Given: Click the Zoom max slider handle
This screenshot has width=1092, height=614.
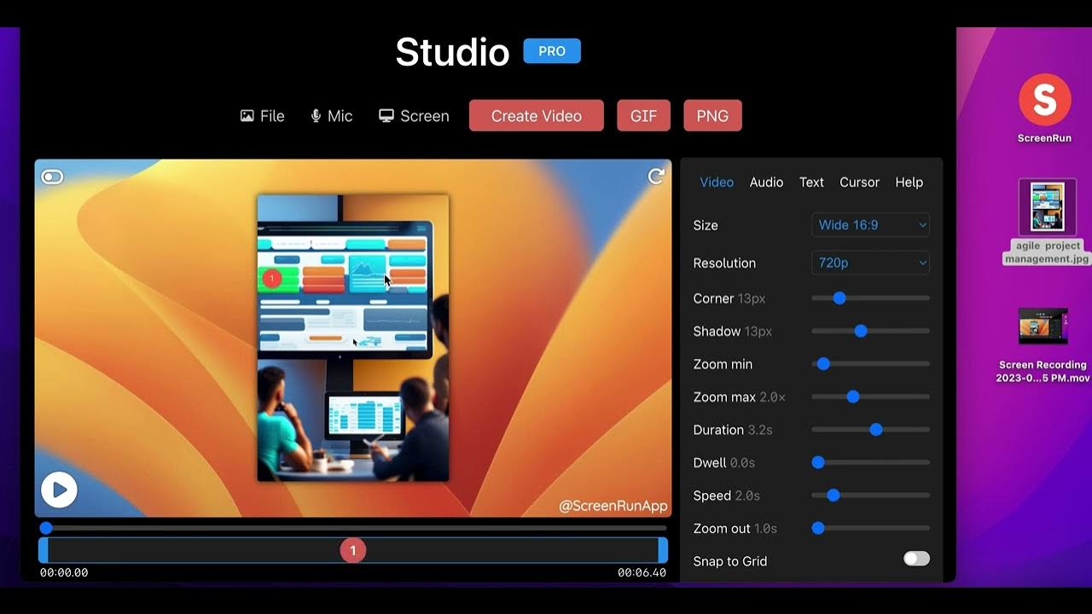Looking at the screenshot, I should pos(853,397).
